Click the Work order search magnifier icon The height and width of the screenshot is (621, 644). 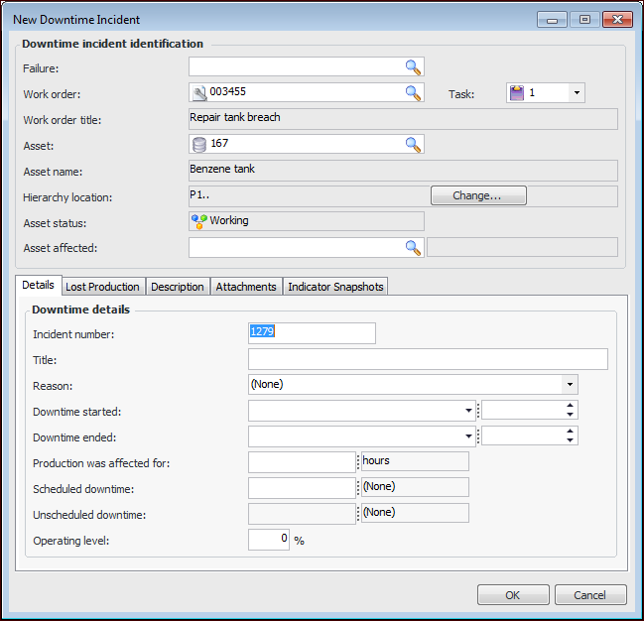click(413, 93)
